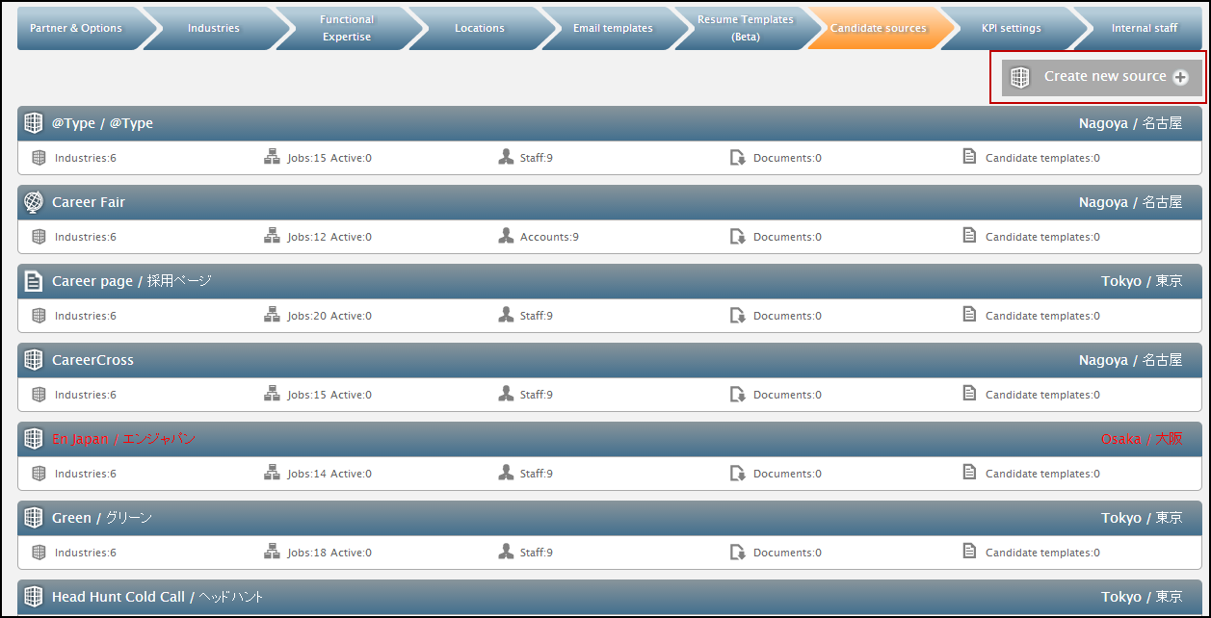This screenshot has height=618, width=1211.
Task: Switch to the Industries tab
Action: tap(214, 28)
